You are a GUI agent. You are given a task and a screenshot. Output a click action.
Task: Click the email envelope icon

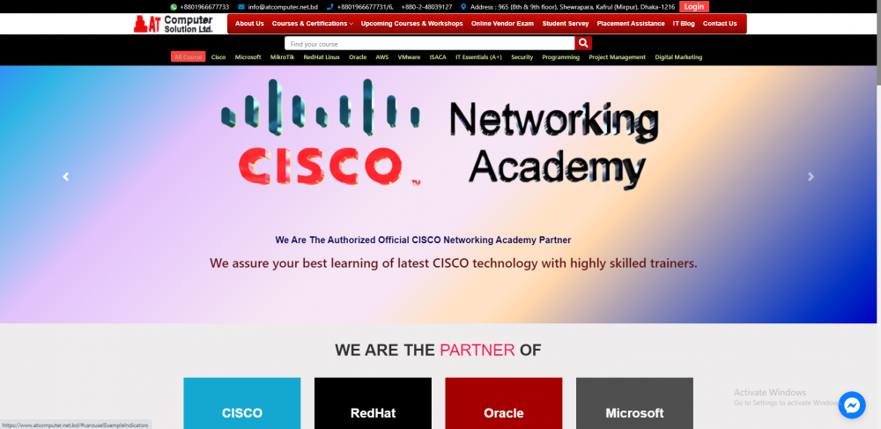tap(241, 7)
